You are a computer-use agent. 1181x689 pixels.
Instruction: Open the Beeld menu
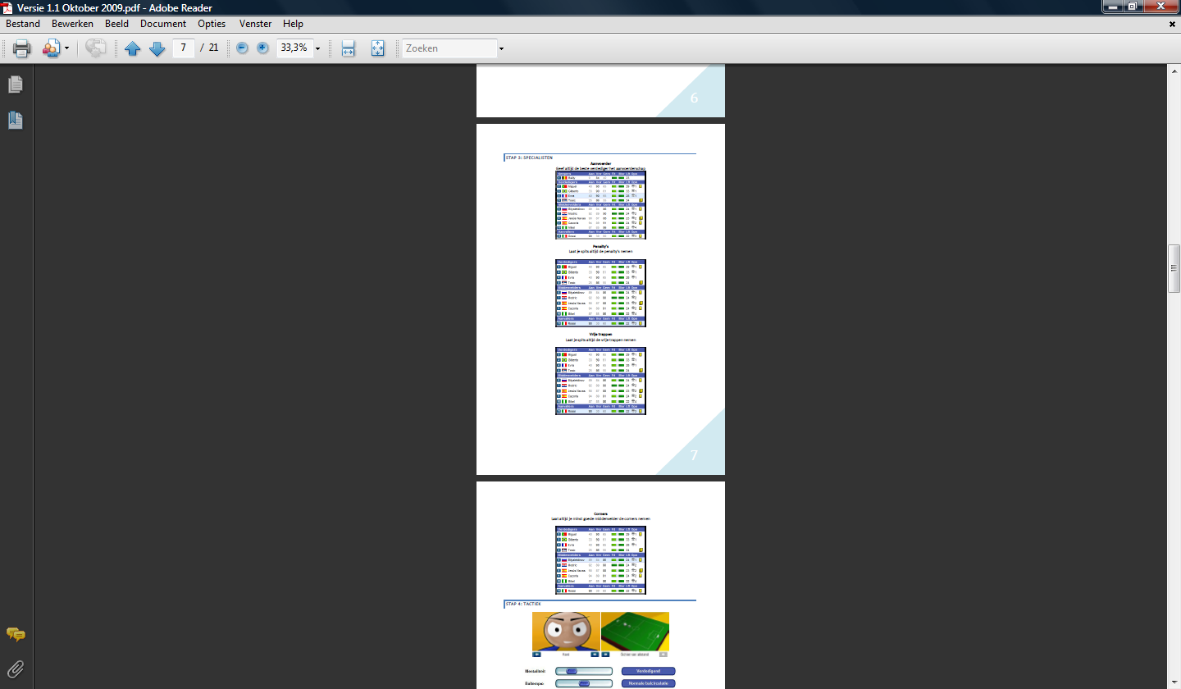pos(116,24)
